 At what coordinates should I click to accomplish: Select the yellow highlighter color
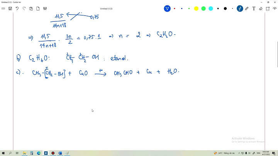pyautogui.click(x=196, y=8)
